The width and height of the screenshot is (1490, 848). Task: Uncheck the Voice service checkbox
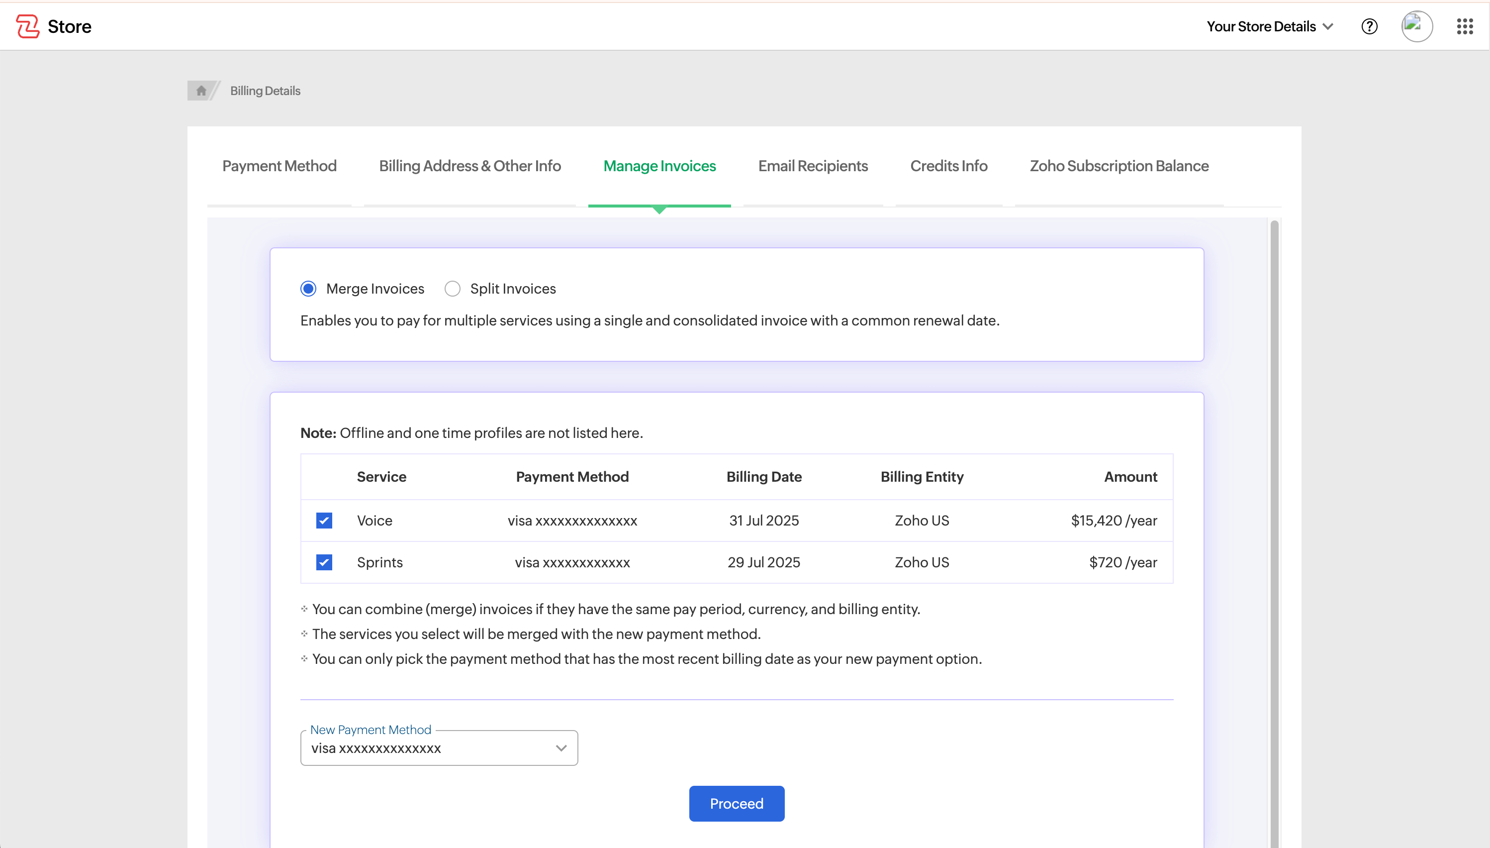click(324, 520)
